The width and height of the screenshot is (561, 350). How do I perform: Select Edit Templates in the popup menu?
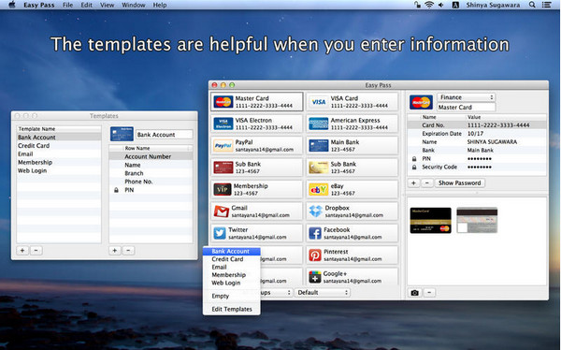231,309
